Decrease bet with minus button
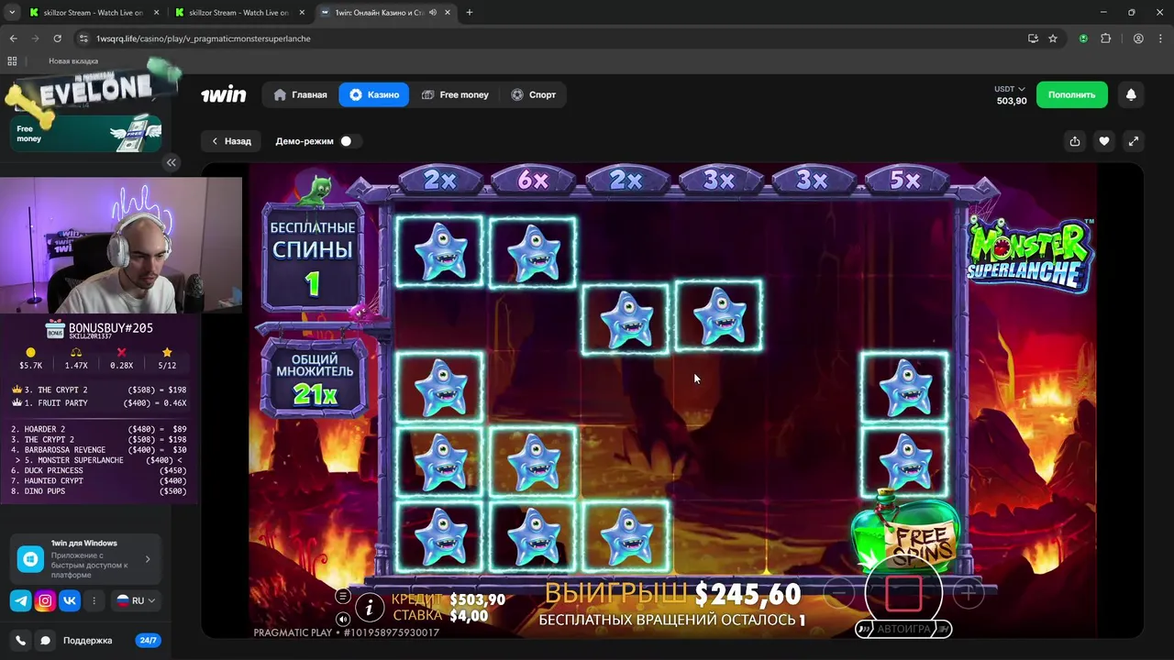The image size is (1174, 660). [839, 593]
